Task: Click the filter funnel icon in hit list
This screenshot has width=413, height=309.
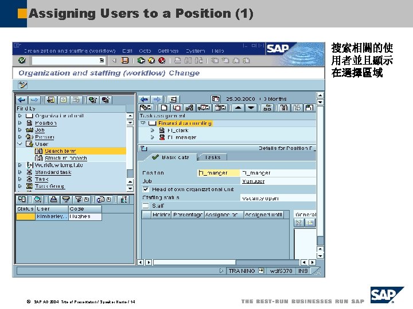Action: tap(78, 200)
